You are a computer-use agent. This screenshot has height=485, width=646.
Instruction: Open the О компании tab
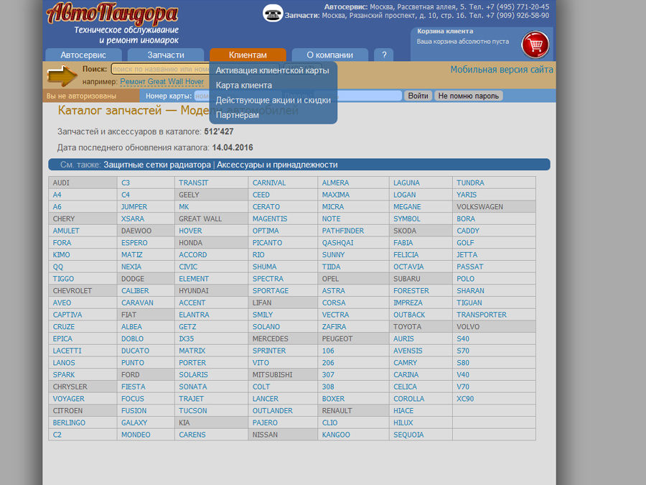329,55
